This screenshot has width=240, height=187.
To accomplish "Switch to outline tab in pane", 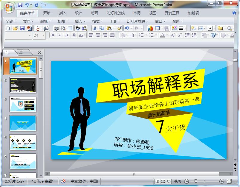I will pyautogui.click(x=21, y=52).
